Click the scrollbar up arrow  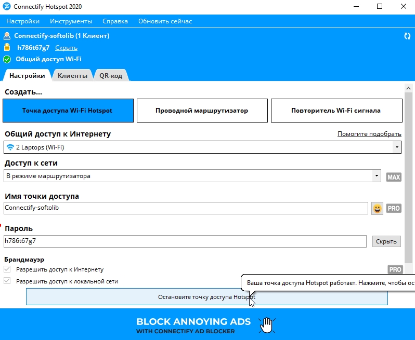pyautogui.click(x=408, y=88)
